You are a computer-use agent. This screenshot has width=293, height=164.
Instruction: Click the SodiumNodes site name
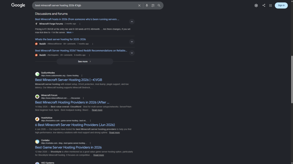[48, 73]
